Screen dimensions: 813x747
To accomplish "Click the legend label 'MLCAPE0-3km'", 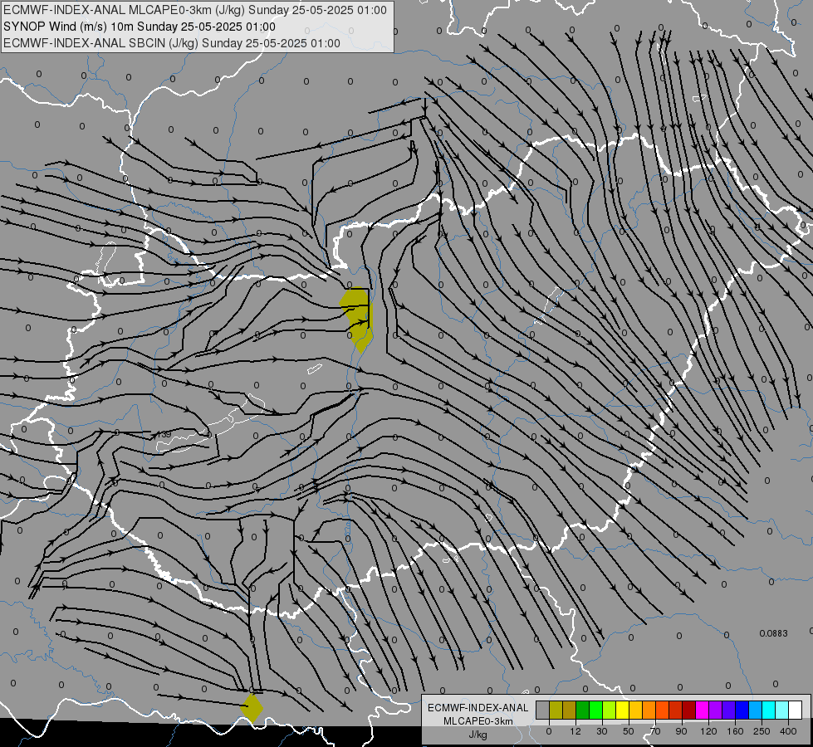I will (x=478, y=721).
